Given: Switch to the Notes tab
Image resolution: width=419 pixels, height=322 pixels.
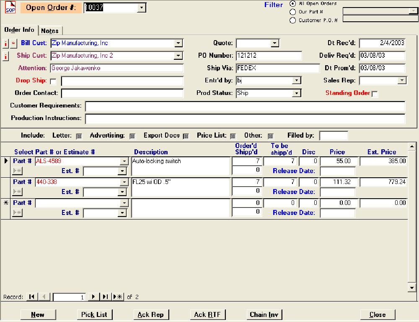Looking at the screenshot, I should pyautogui.click(x=50, y=31).
